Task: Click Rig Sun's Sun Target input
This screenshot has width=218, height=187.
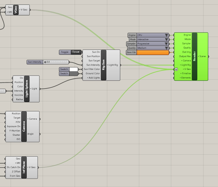Action: (x=94, y=61)
